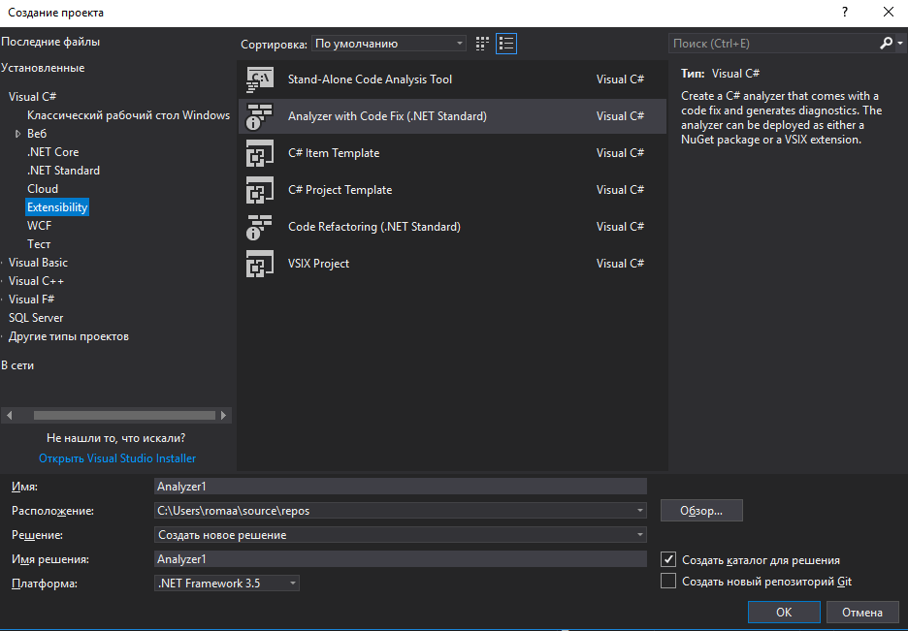Expand the Веб tree node

pyautogui.click(x=18, y=134)
